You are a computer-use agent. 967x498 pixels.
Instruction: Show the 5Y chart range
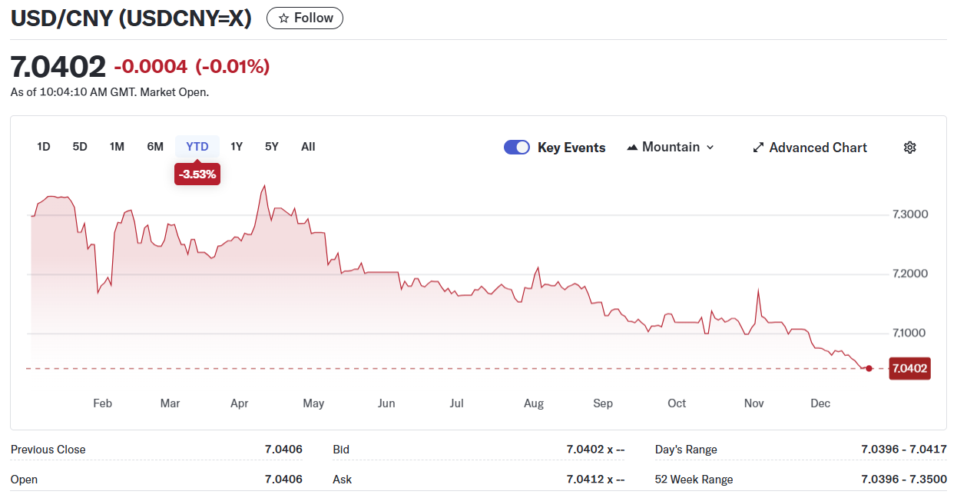tap(271, 147)
